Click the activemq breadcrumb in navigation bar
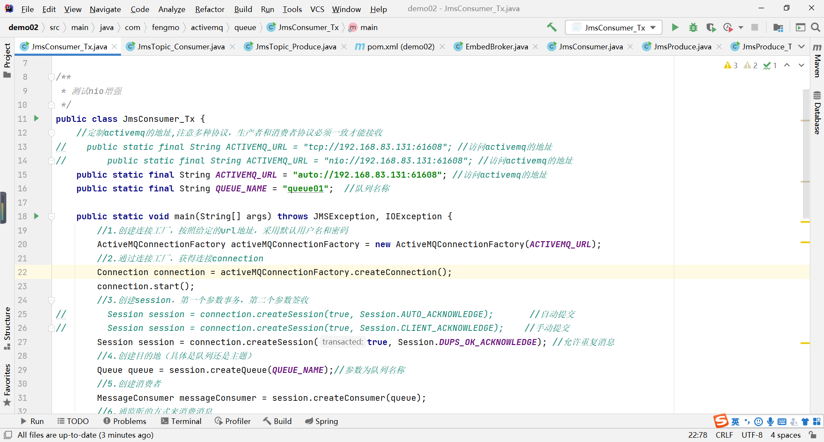 207,27
